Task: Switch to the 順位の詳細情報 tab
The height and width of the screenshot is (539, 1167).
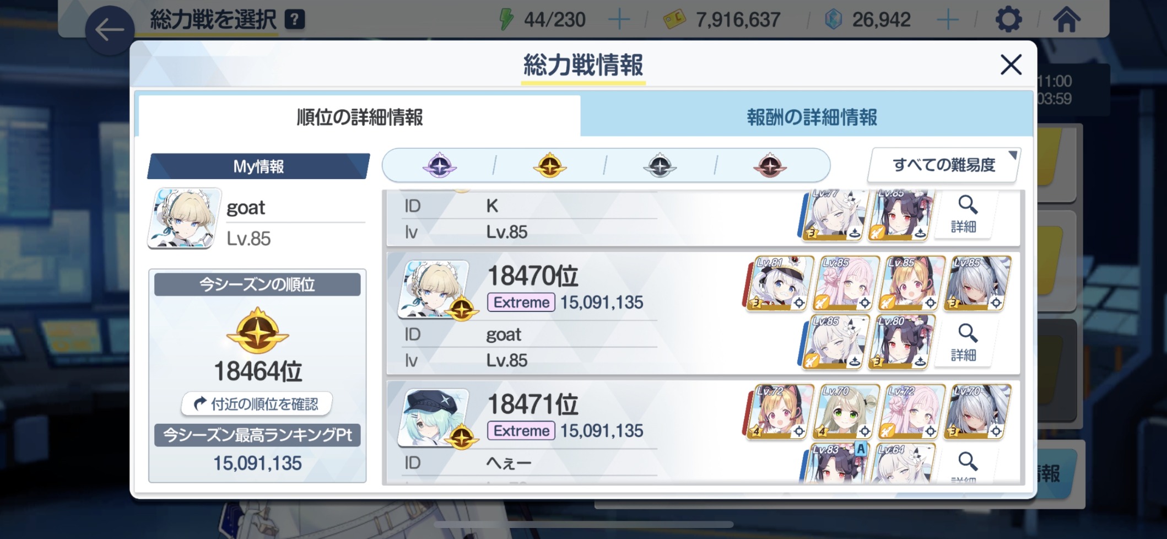Action: point(359,116)
